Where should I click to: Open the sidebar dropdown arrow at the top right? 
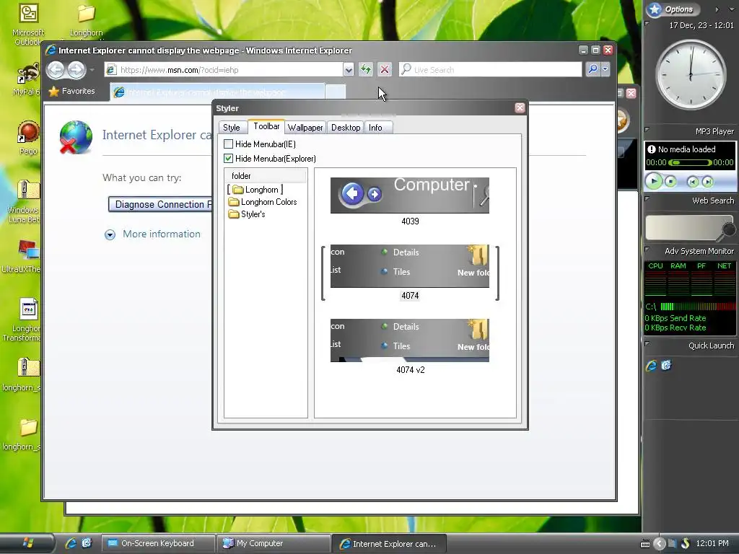pos(732,9)
